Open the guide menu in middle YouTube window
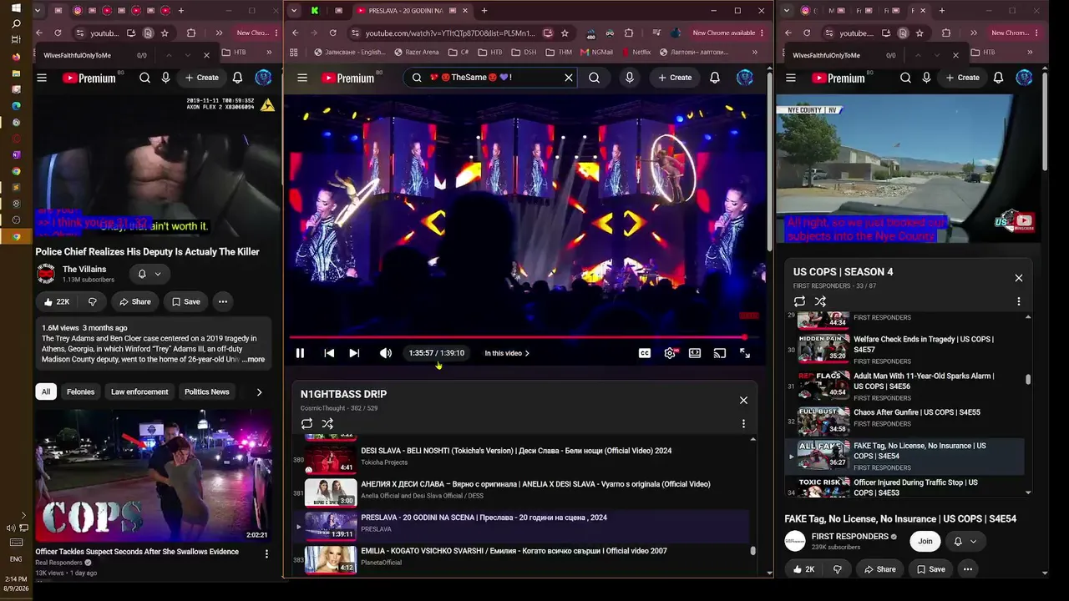Screen dimensions: 1069x601 coord(302,78)
